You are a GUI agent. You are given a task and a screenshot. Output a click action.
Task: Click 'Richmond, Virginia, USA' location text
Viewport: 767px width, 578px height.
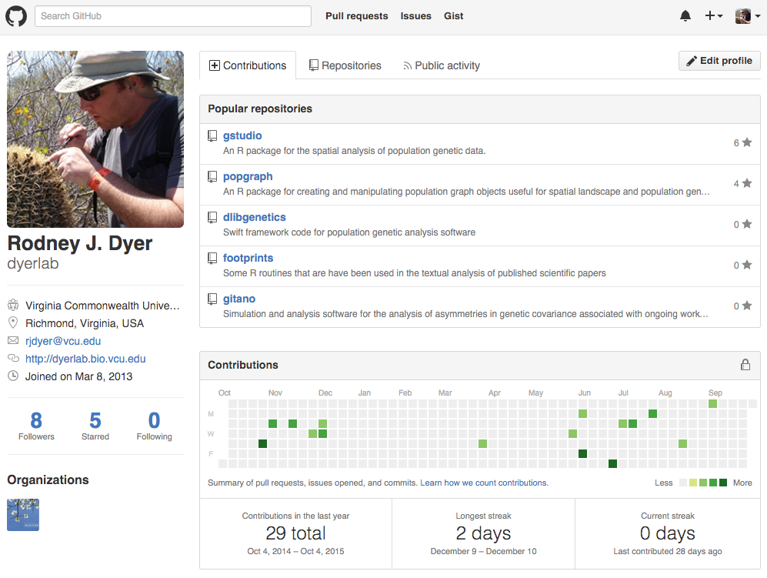(x=85, y=323)
